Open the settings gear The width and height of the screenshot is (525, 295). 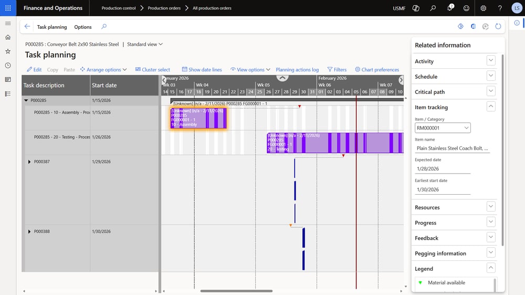(483, 8)
